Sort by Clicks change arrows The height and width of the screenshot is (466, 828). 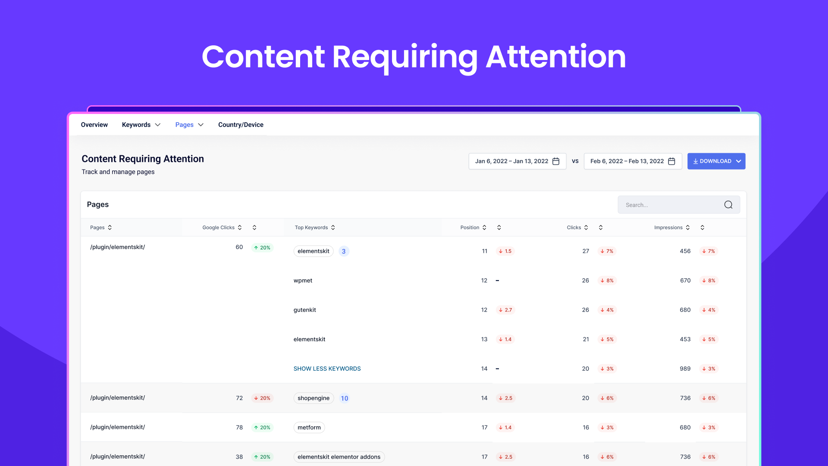pos(601,227)
